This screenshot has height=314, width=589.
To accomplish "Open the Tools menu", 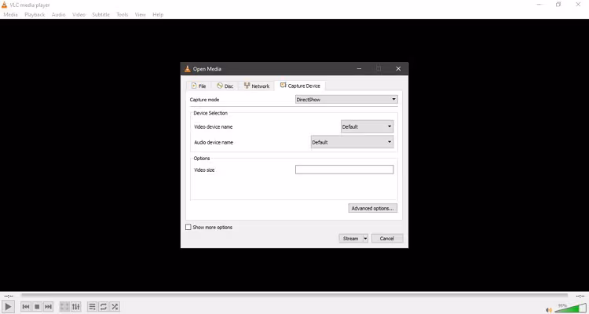I will pos(123,15).
